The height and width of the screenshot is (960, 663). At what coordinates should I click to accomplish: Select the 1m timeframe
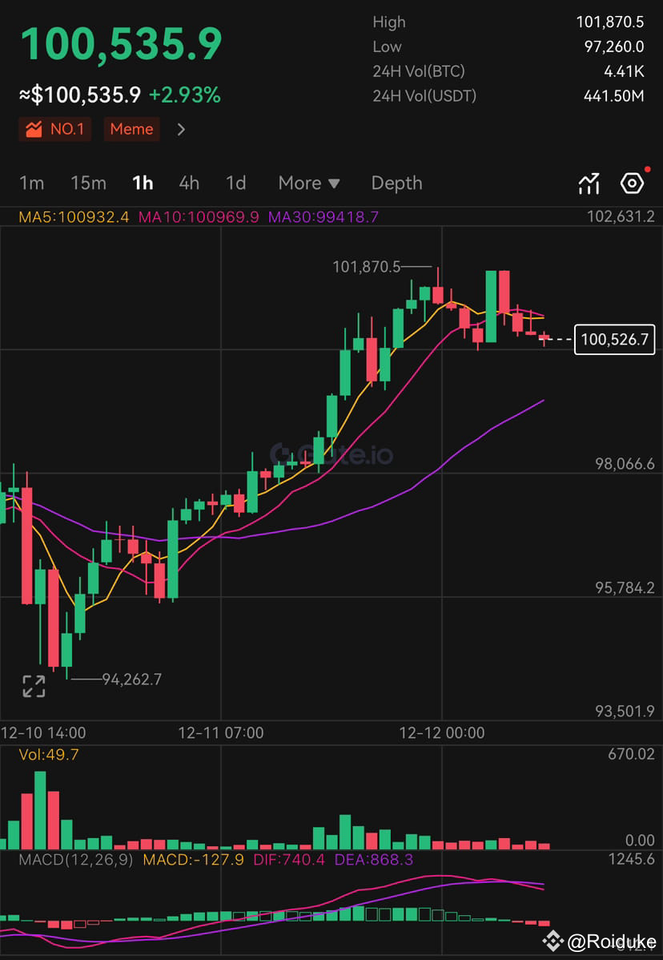(32, 183)
